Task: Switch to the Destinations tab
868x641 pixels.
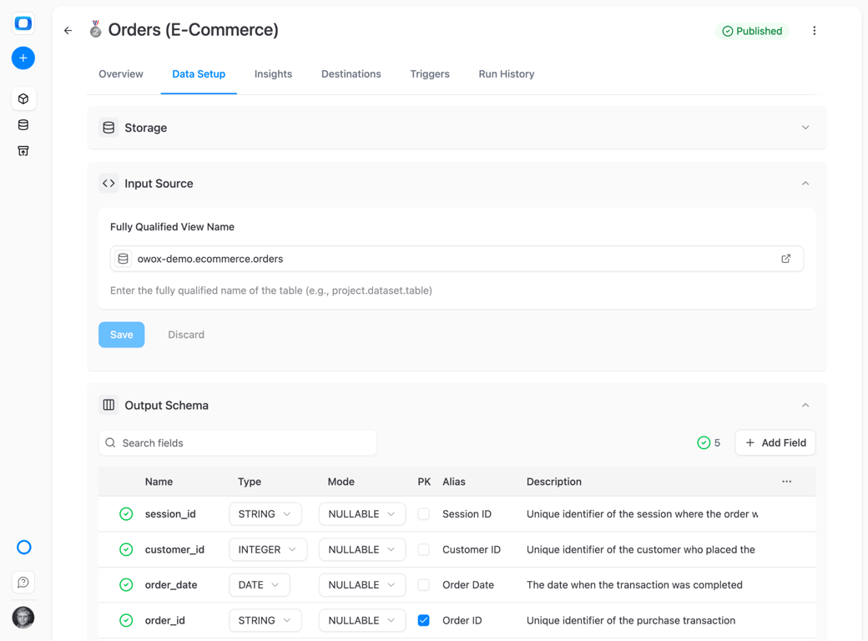Action: pos(351,74)
